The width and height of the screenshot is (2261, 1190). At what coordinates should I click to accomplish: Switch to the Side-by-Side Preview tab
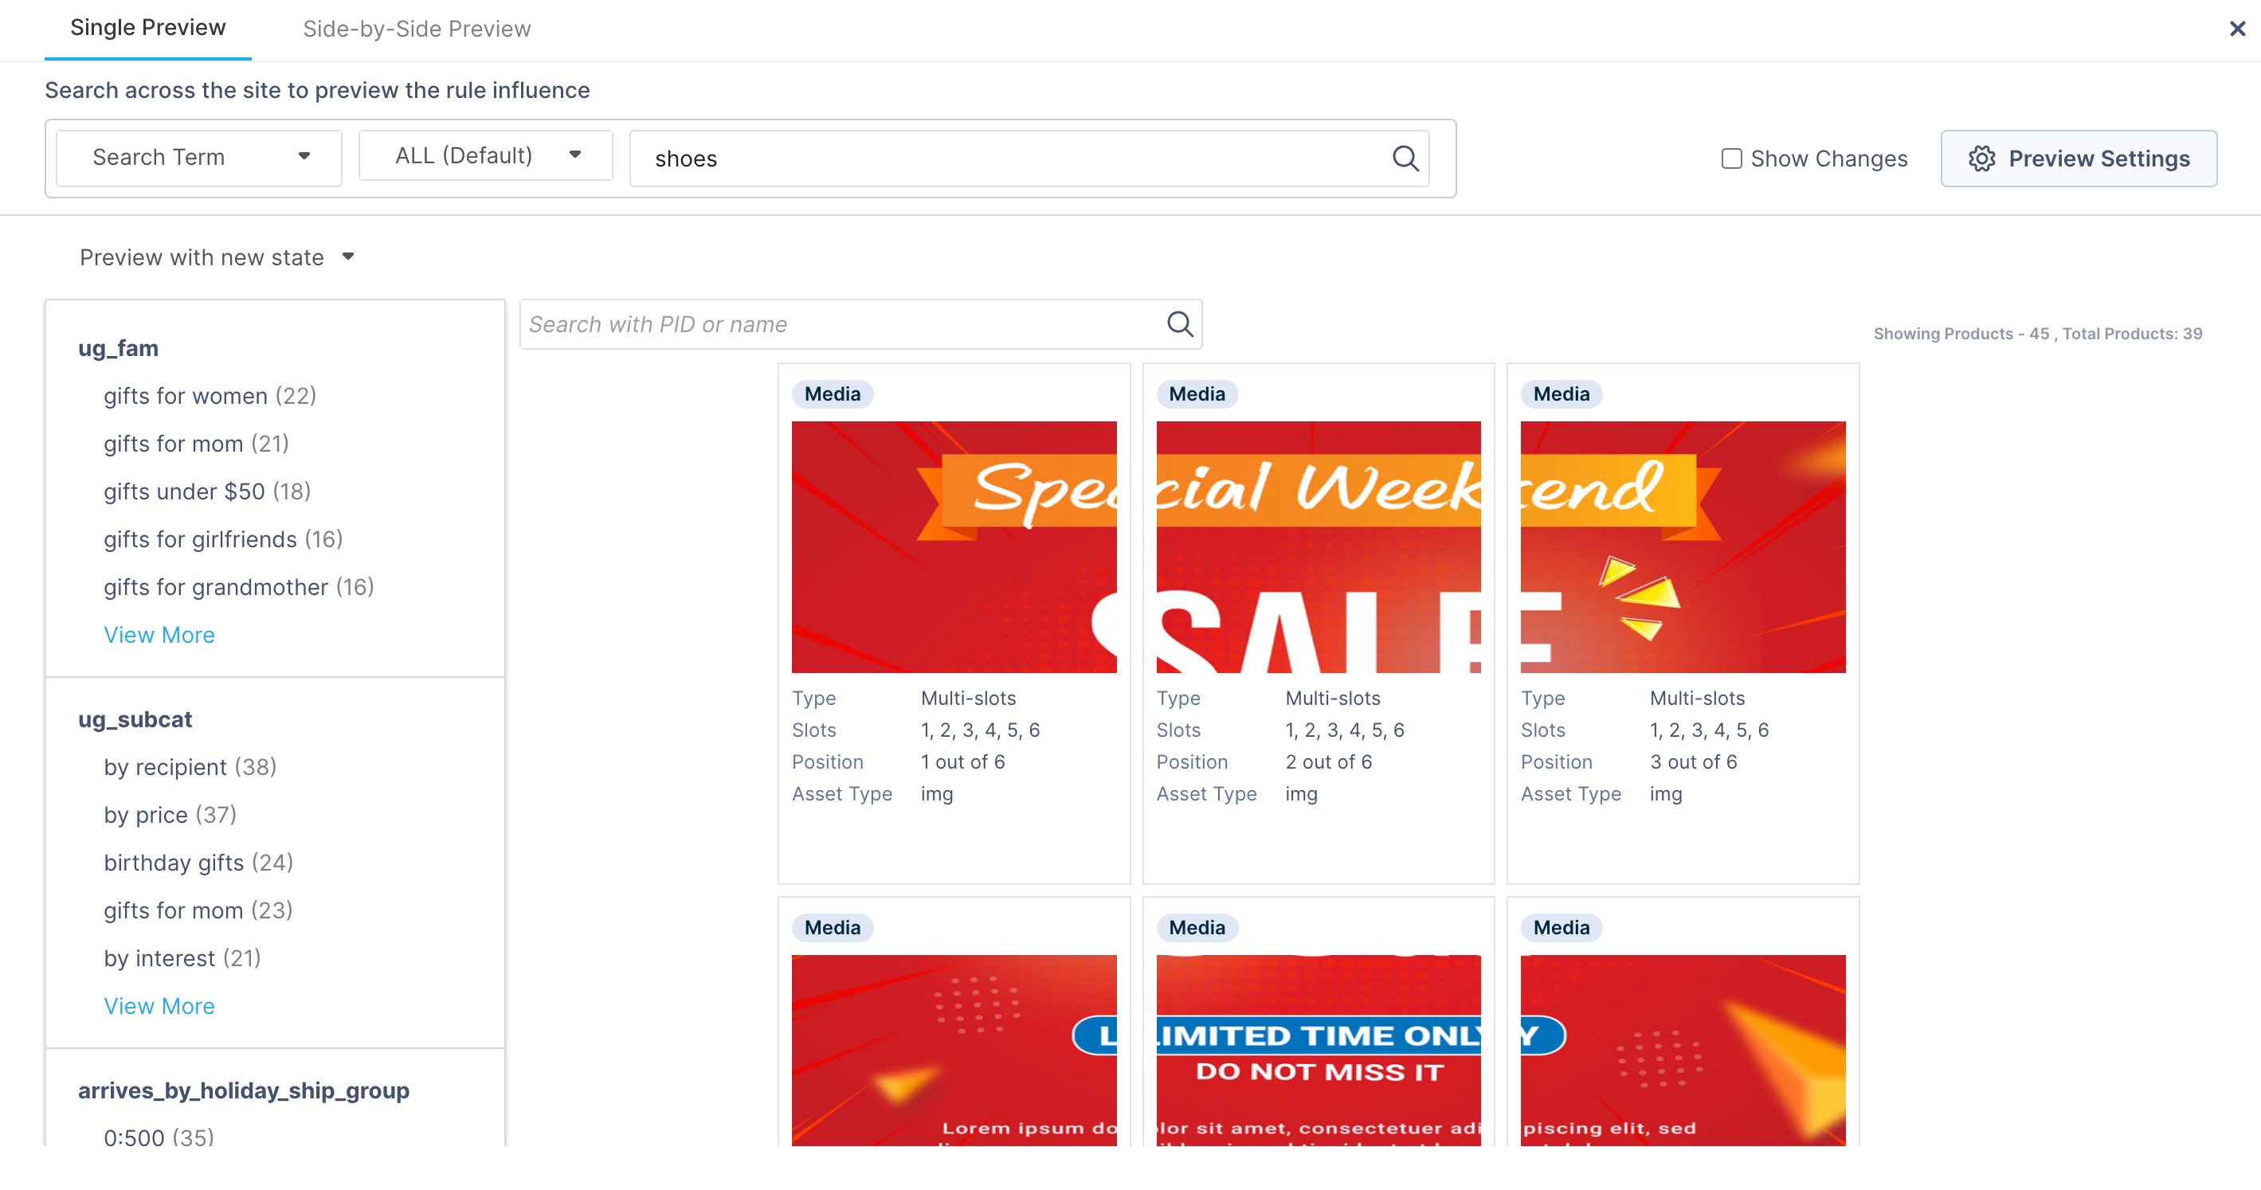[416, 28]
